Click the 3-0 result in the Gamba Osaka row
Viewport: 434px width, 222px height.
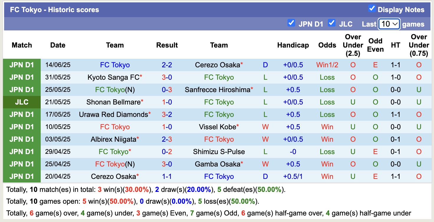tap(167, 164)
